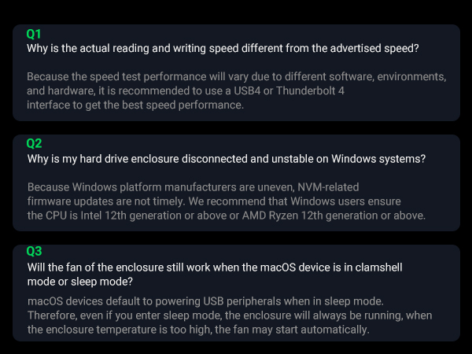Click the green Q2 label
The image size is (472, 354).
click(x=34, y=143)
